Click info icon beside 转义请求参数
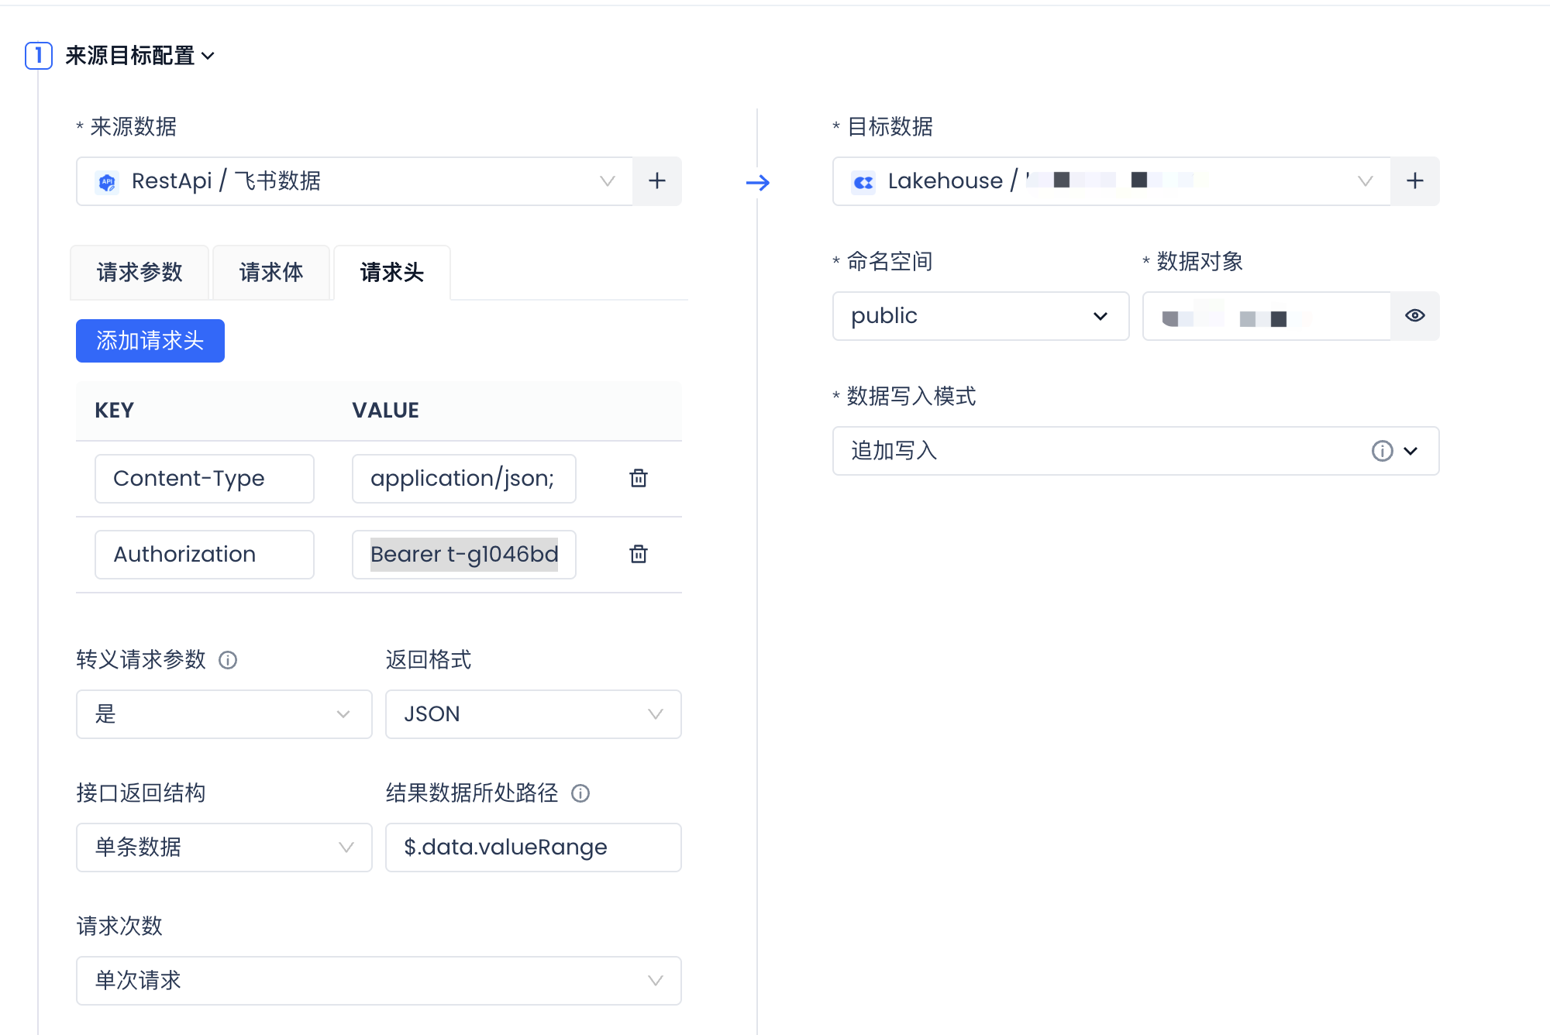1550x1035 pixels. [228, 660]
